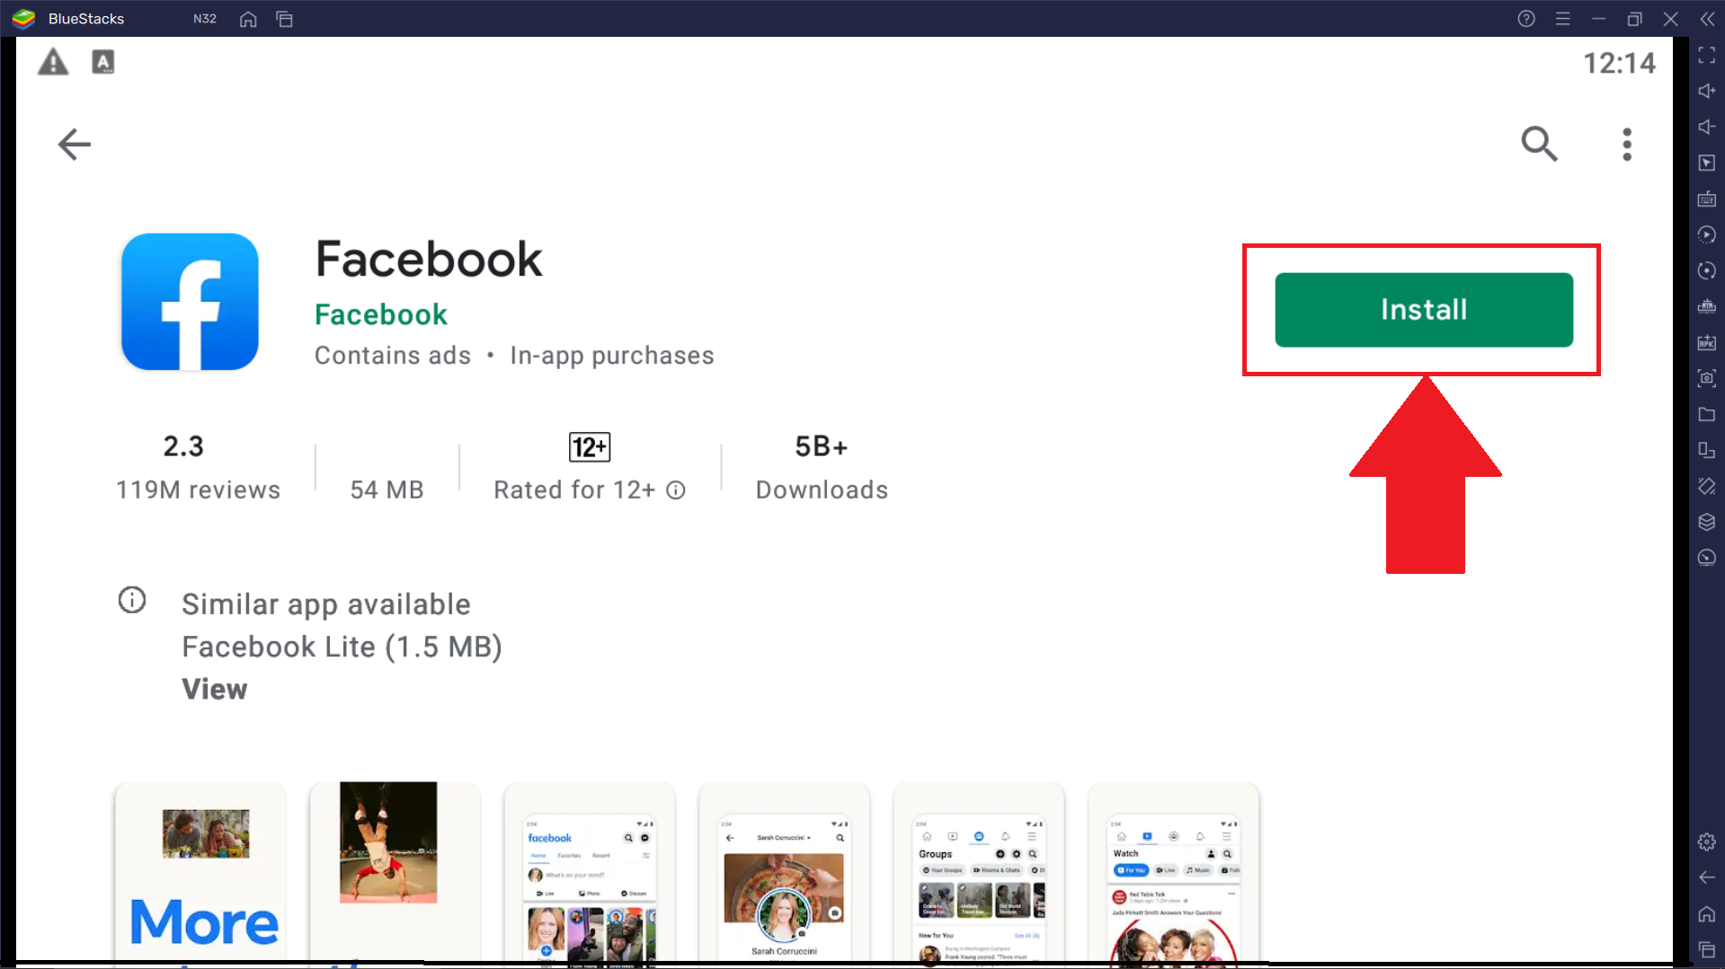Image resolution: width=1725 pixels, height=969 pixels.
Task: Decrease volume in BlueStacks sidebar
Action: click(1707, 127)
